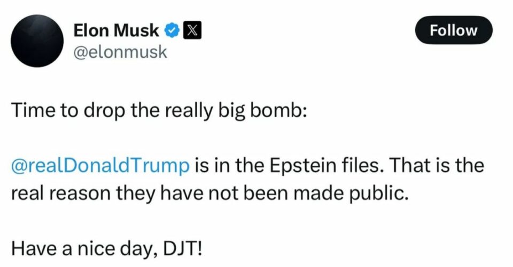Click the line "Time to drop the really big bomb:"

159,110
